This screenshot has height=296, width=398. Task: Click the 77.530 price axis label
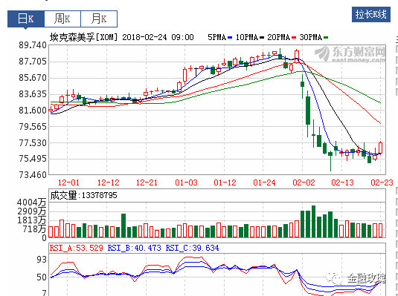(x=33, y=143)
